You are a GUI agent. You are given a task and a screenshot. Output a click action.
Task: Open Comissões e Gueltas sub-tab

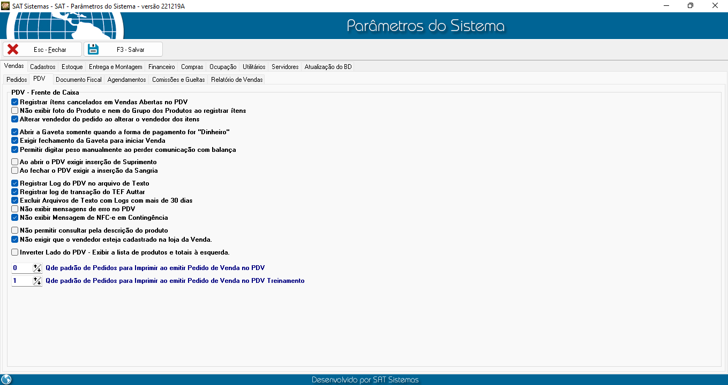click(x=178, y=80)
